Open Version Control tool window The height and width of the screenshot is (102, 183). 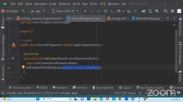tap(20, 88)
